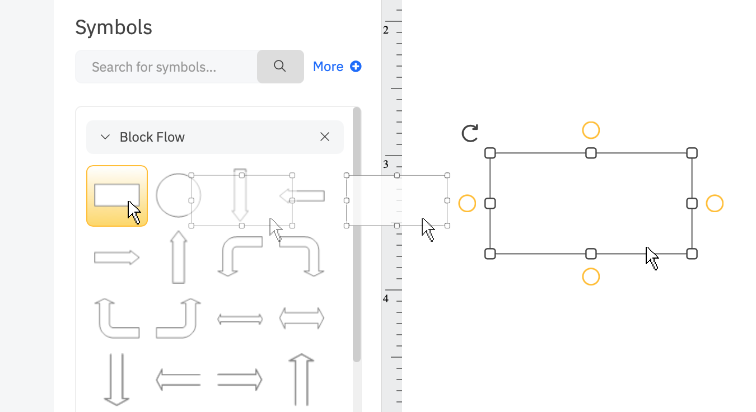Viewport: 756px width, 412px height.
Task: Open More symbol libraries
Action: coord(337,66)
